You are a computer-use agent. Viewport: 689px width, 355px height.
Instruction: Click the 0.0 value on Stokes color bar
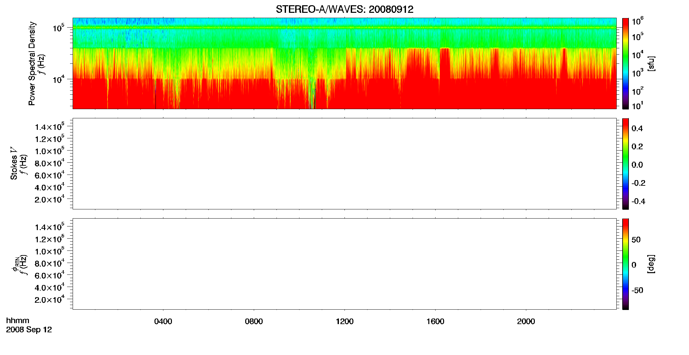pos(637,165)
